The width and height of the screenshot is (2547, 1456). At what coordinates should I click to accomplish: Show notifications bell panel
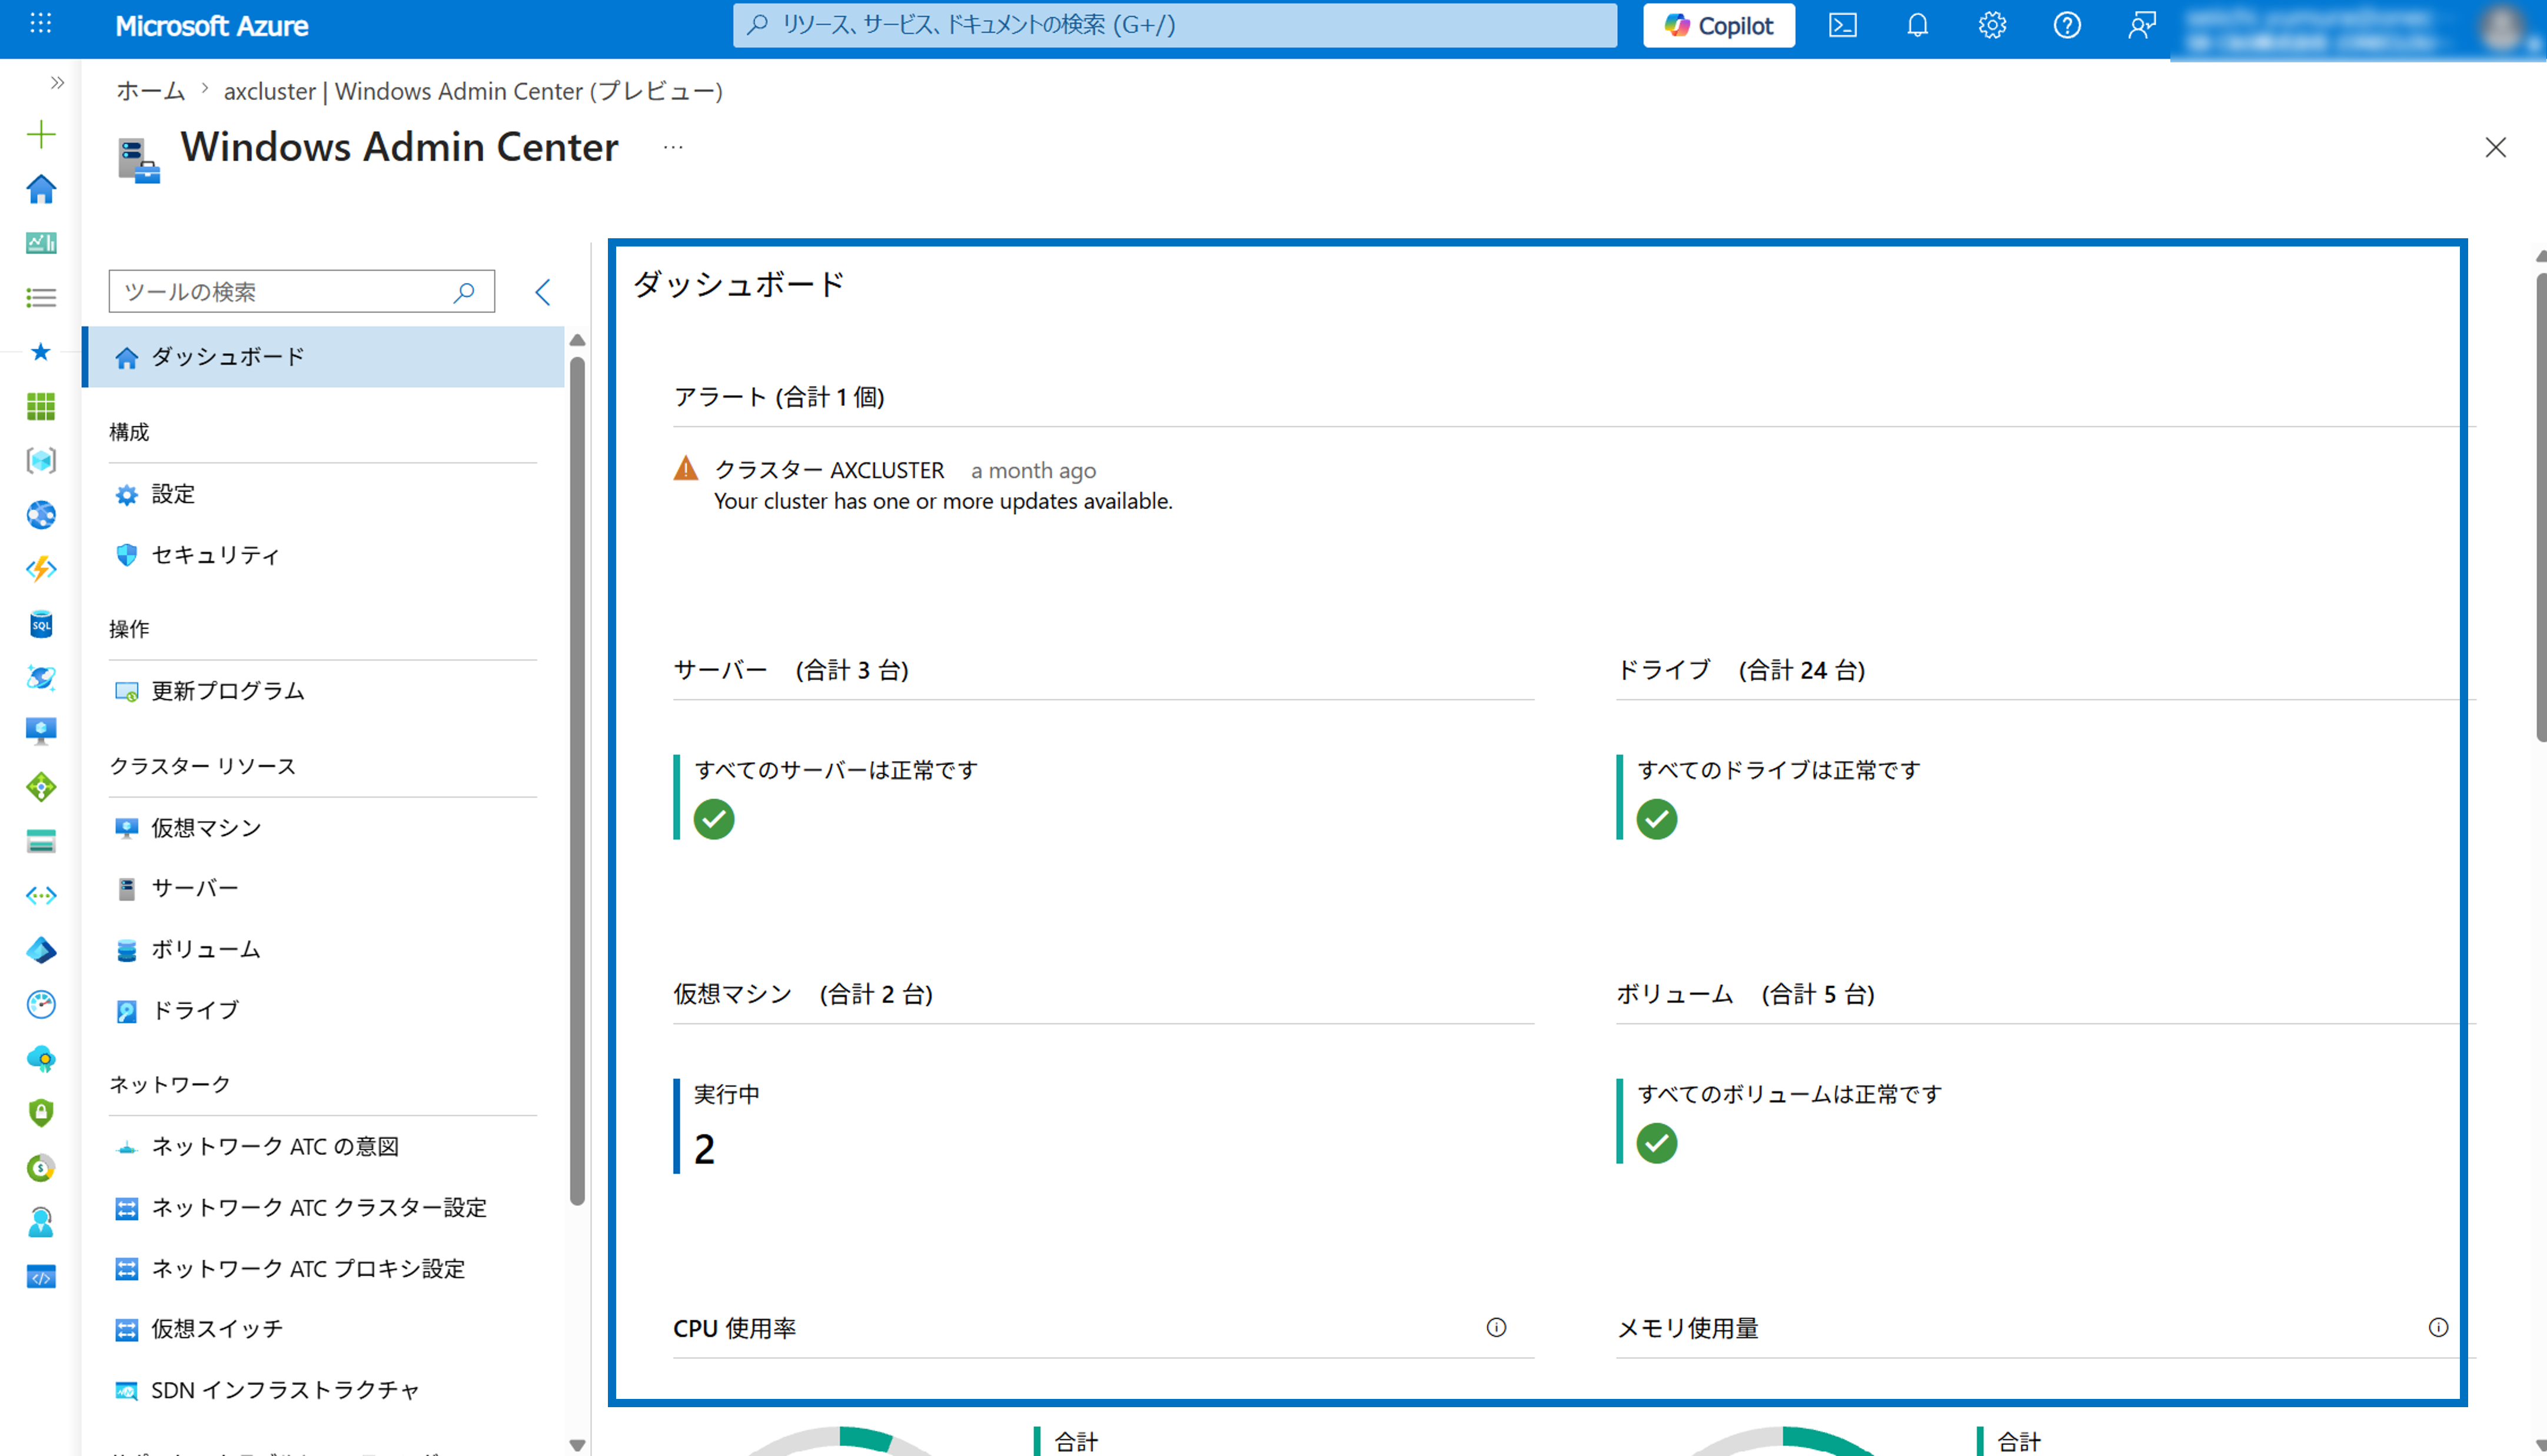(1917, 25)
